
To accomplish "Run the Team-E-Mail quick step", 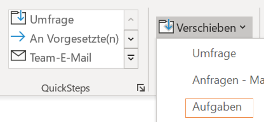I will tap(60, 58).
